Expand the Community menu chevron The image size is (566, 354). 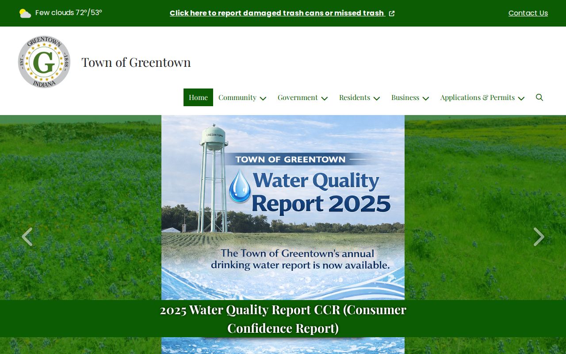point(263,98)
